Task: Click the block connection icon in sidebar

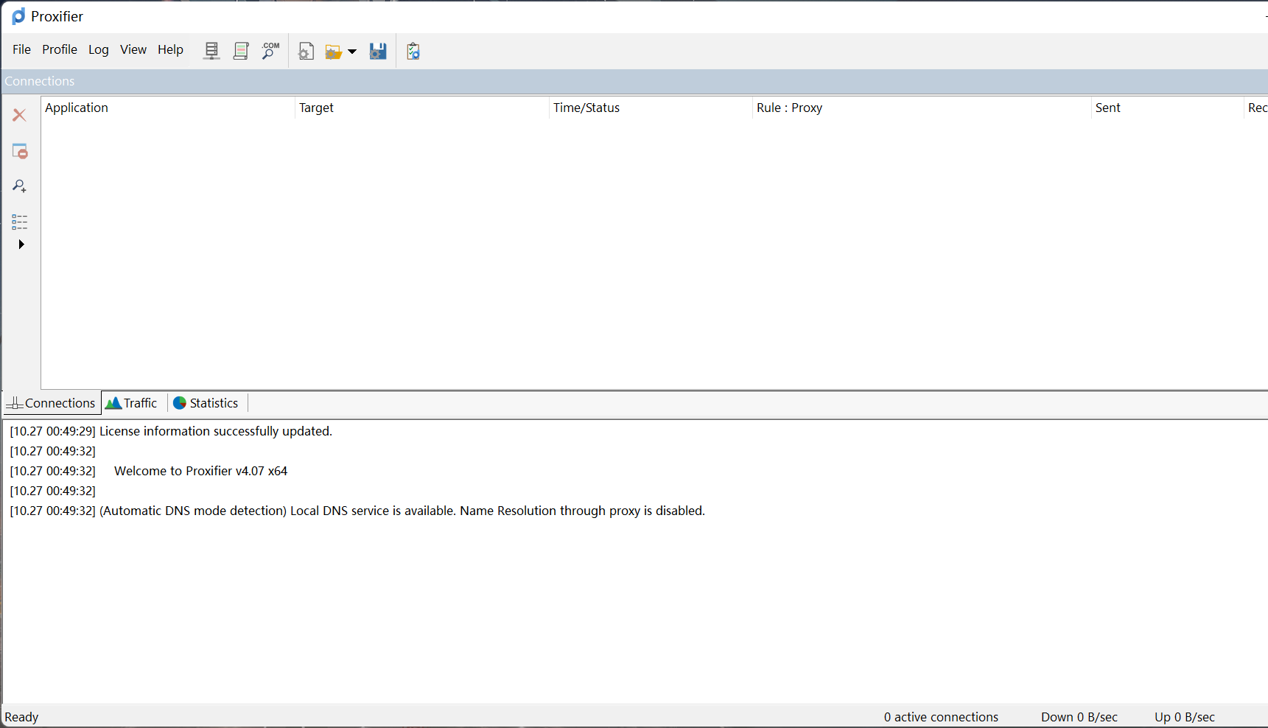Action: [x=20, y=151]
